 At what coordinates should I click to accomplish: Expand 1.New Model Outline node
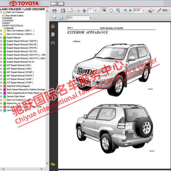point(3,16)
